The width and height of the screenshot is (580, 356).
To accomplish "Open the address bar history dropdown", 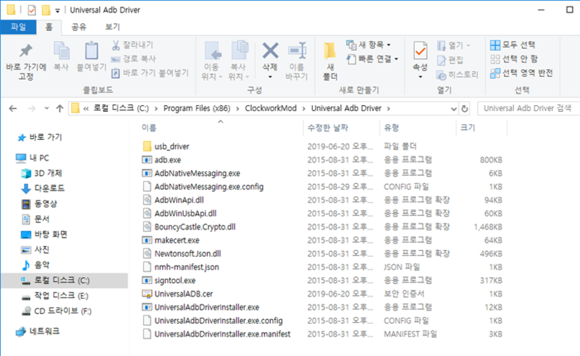I will 454,109.
